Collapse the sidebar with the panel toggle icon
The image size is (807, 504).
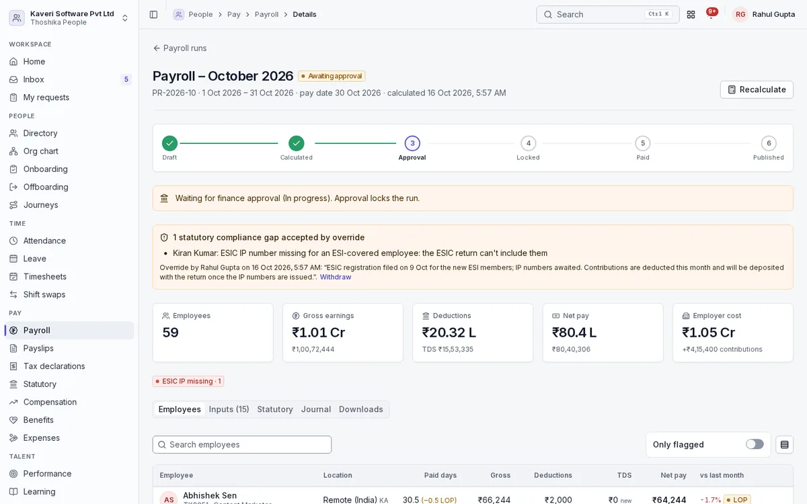pyautogui.click(x=153, y=14)
